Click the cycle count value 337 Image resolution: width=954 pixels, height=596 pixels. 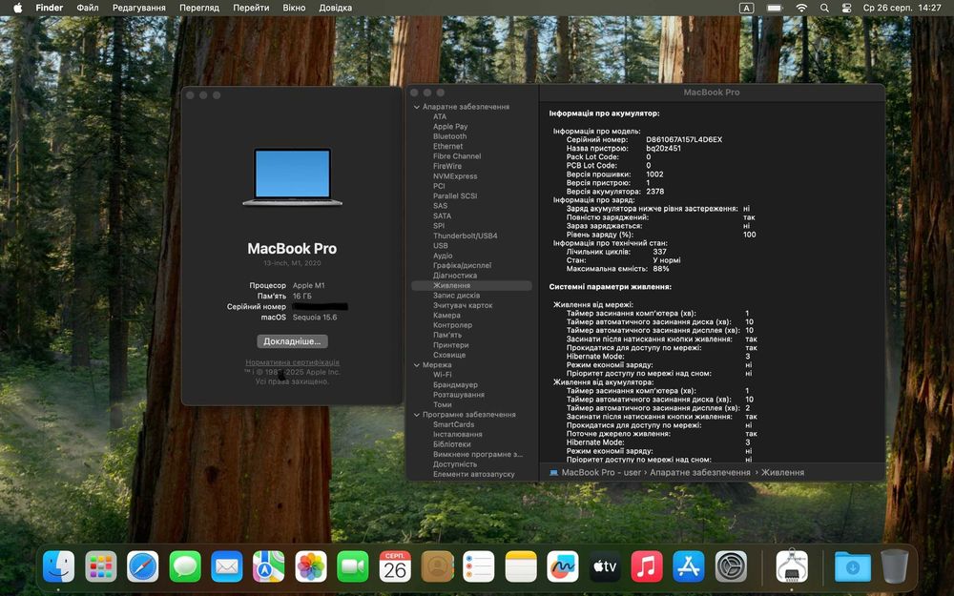[659, 252]
